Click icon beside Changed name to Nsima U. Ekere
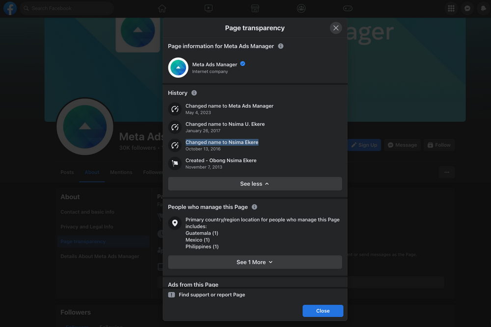Image resolution: width=491 pixels, height=327 pixels. pos(175,127)
